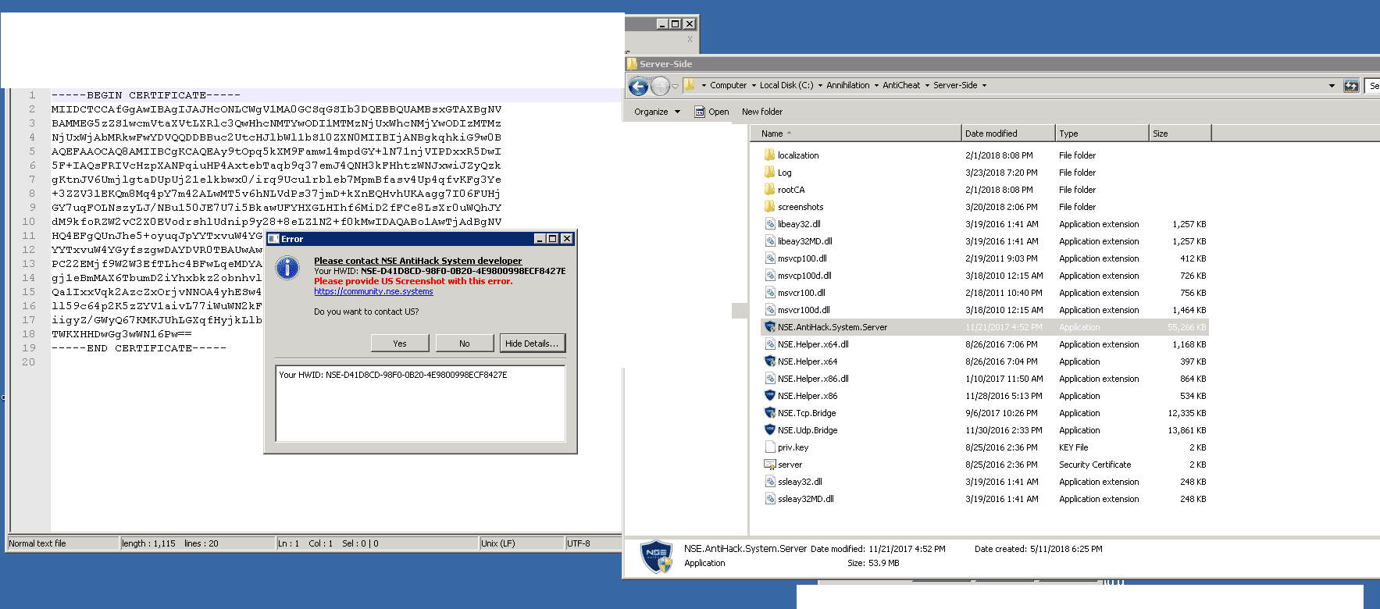Click Computer breadcrumb in address bar
This screenshot has height=609, width=1380.
728,85
